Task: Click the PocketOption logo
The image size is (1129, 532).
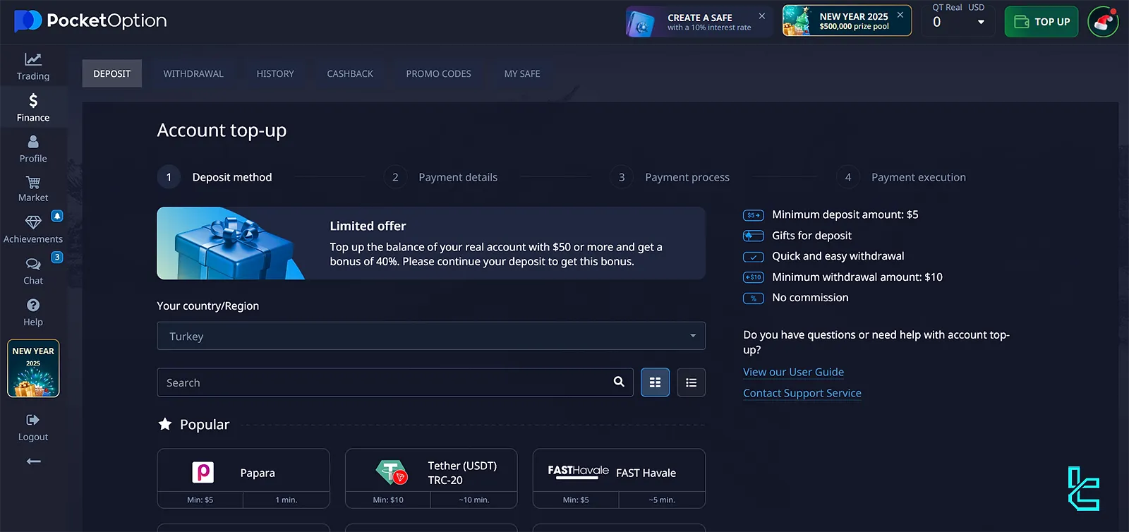Action: pyautogui.click(x=90, y=21)
